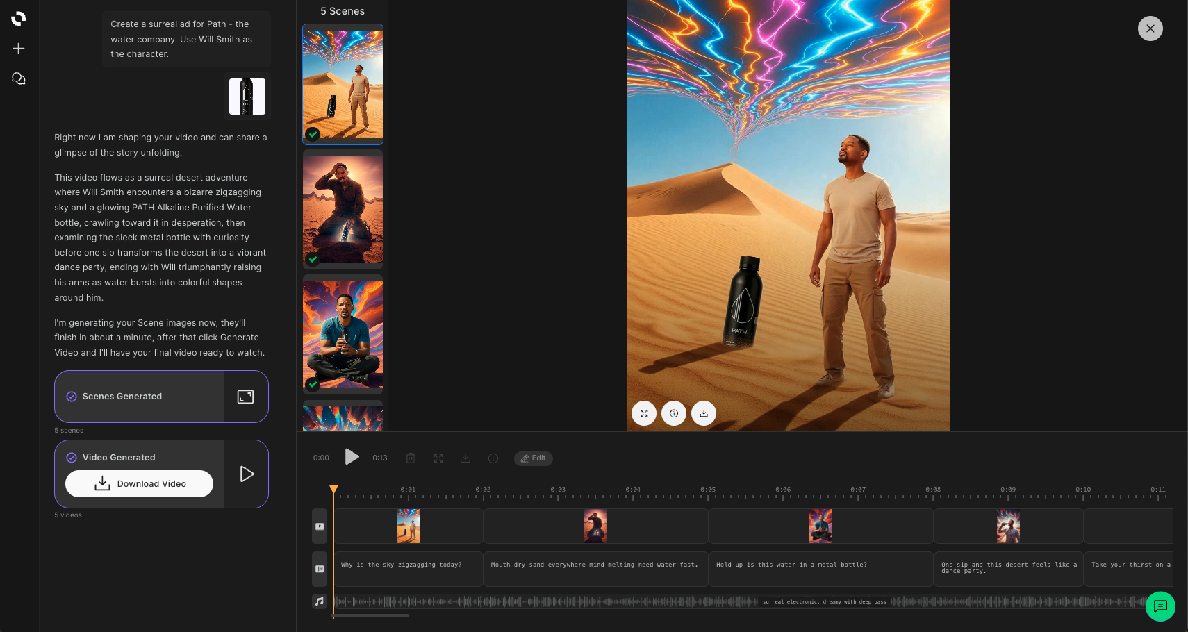The height and width of the screenshot is (632, 1188).
Task: Open the chats icon in the left sidebar
Action: click(18, 78)
